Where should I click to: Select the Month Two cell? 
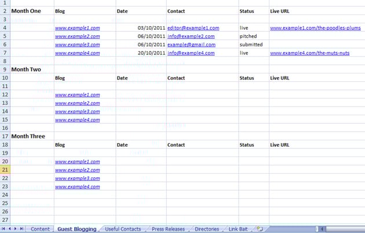(x=32, y=70)
